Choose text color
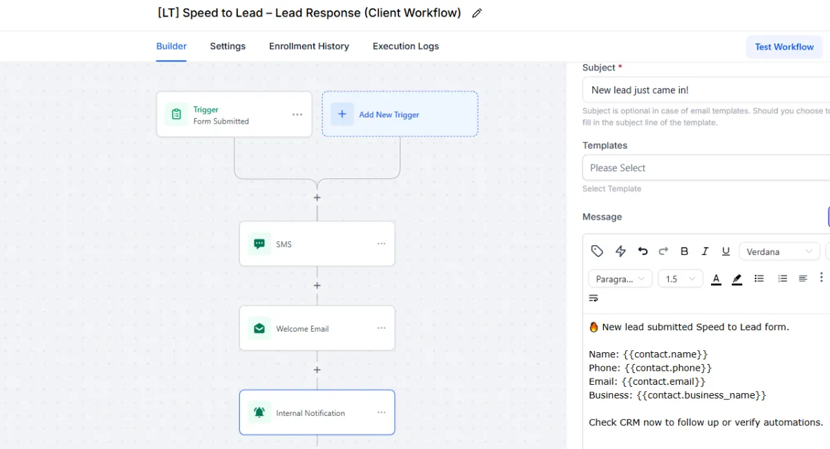 point(717,279)
